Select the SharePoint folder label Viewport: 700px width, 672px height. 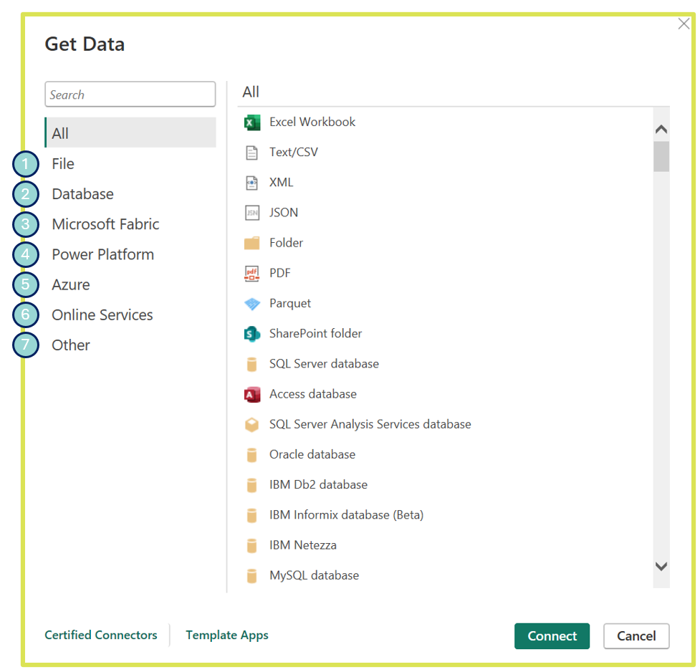pos(316,334)
